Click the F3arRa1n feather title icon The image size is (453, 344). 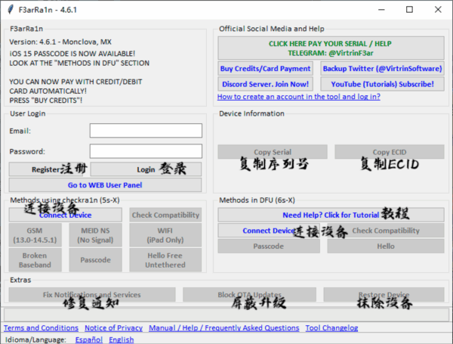[x=11, y=10]
